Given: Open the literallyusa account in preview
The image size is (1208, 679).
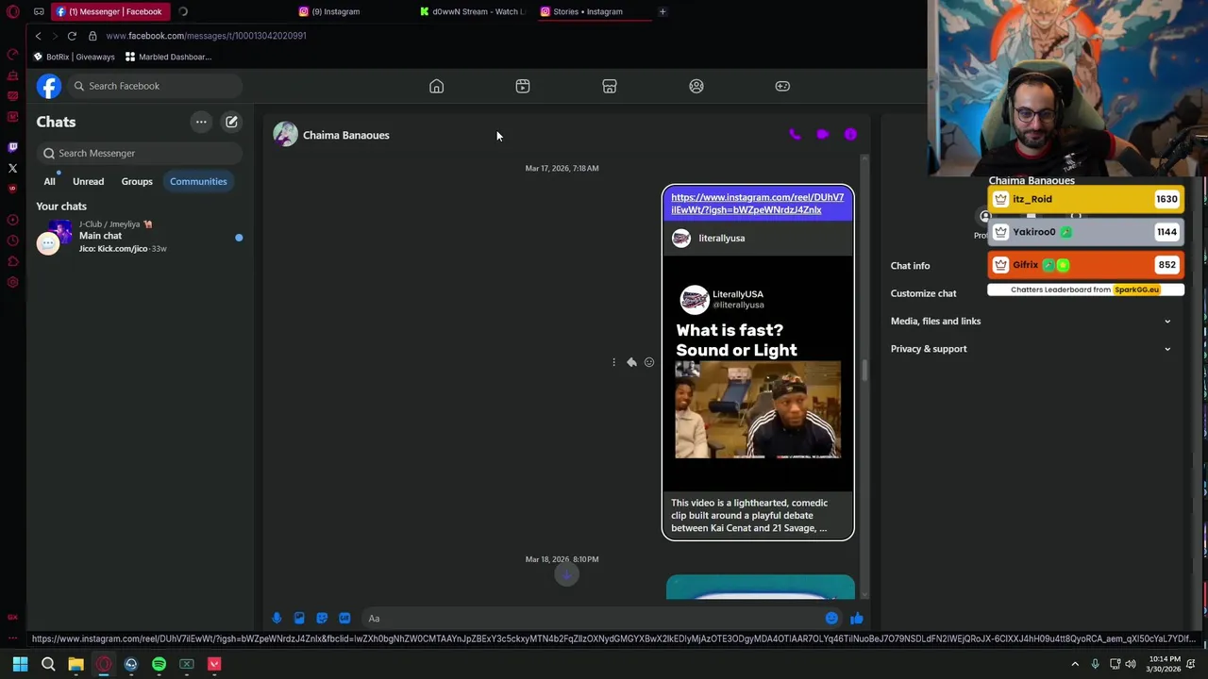Looking at the screenshot, I should pyautogui.click(x=721, y=239).
